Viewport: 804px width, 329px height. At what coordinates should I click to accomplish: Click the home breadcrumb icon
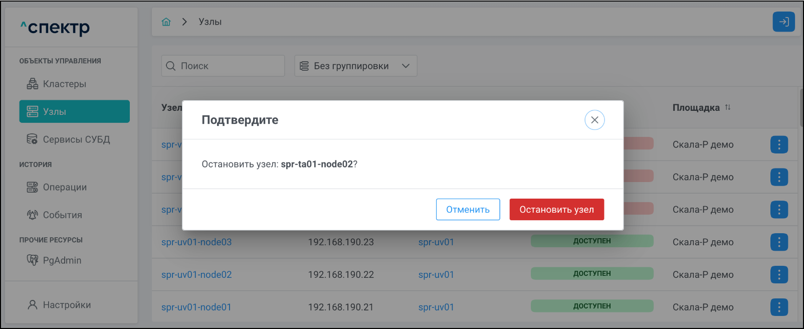point(166,22)
